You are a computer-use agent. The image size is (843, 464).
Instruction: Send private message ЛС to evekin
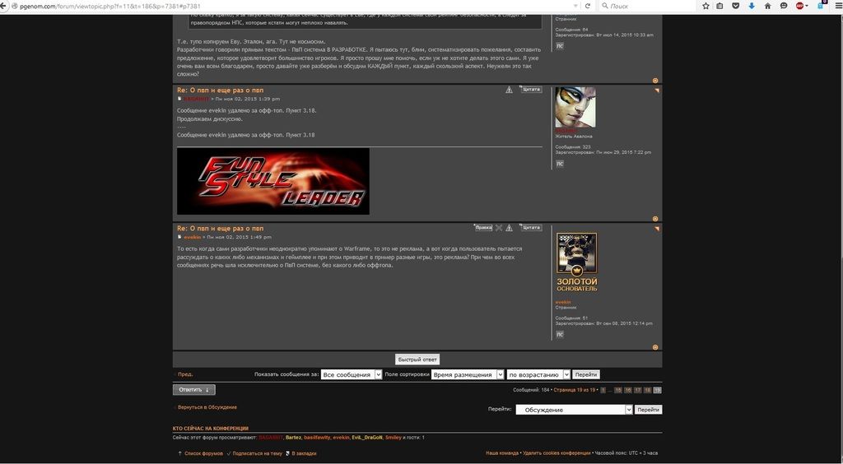[x=560, y=335]
